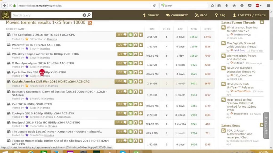Toggle bookmark star for this page

point(212,5)
